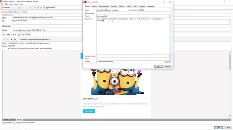Select the HTML content tab

pos(9,35)
